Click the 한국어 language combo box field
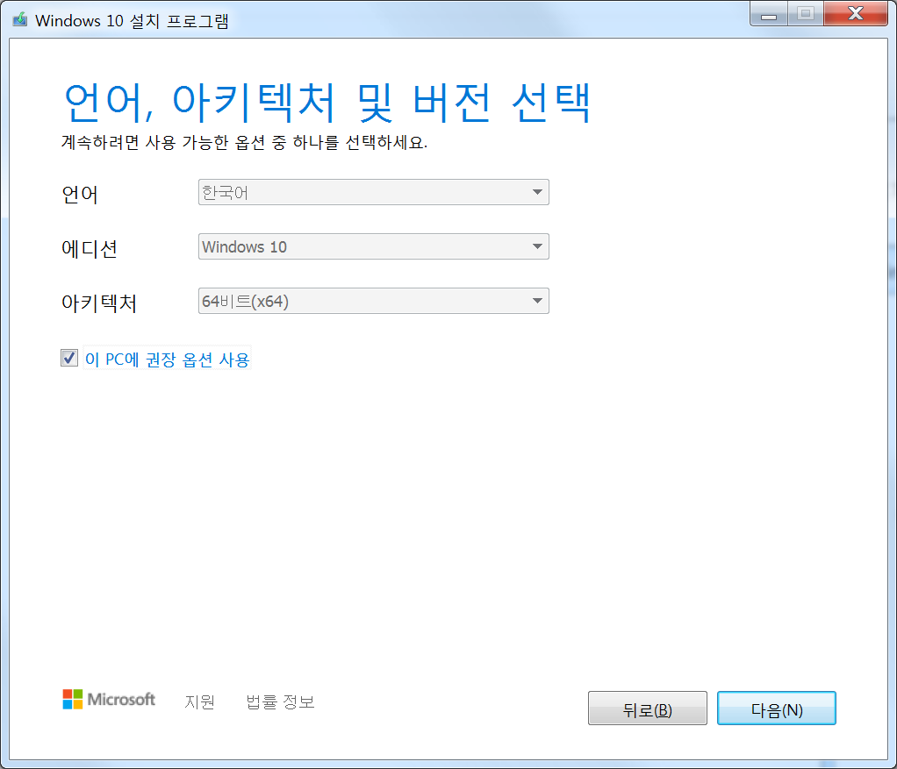 click(x=360, y=193)
